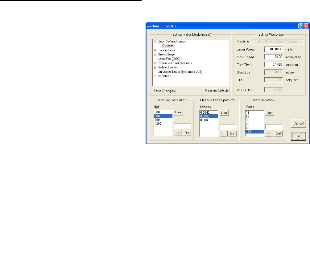Expand the LaserPro (GCC) tree node

[155, 59]
